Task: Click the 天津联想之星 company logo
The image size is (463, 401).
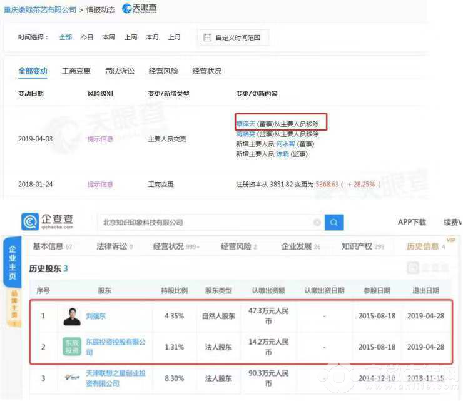Action: click(x=72, y=377)
